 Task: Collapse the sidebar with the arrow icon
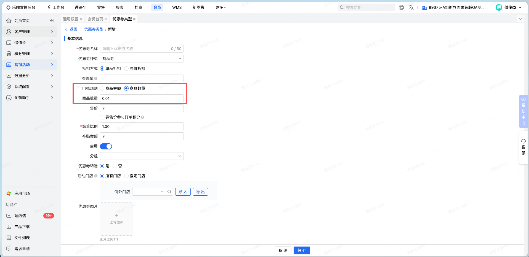click(x=52, y=21)
